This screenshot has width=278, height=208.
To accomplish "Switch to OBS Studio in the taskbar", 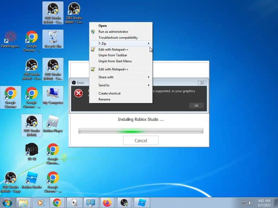I will point(124,203).
